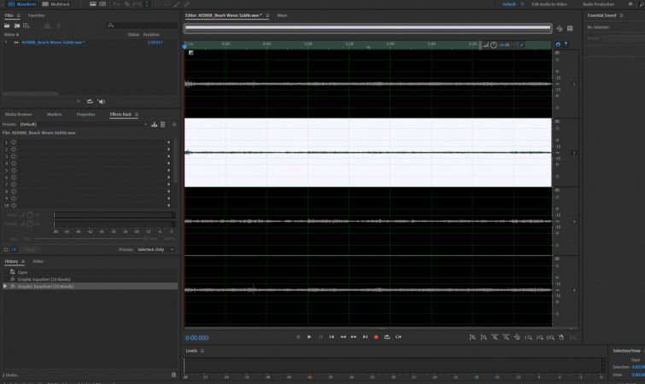Select the Paintbrush Selection tool

(x=177, y=4)
